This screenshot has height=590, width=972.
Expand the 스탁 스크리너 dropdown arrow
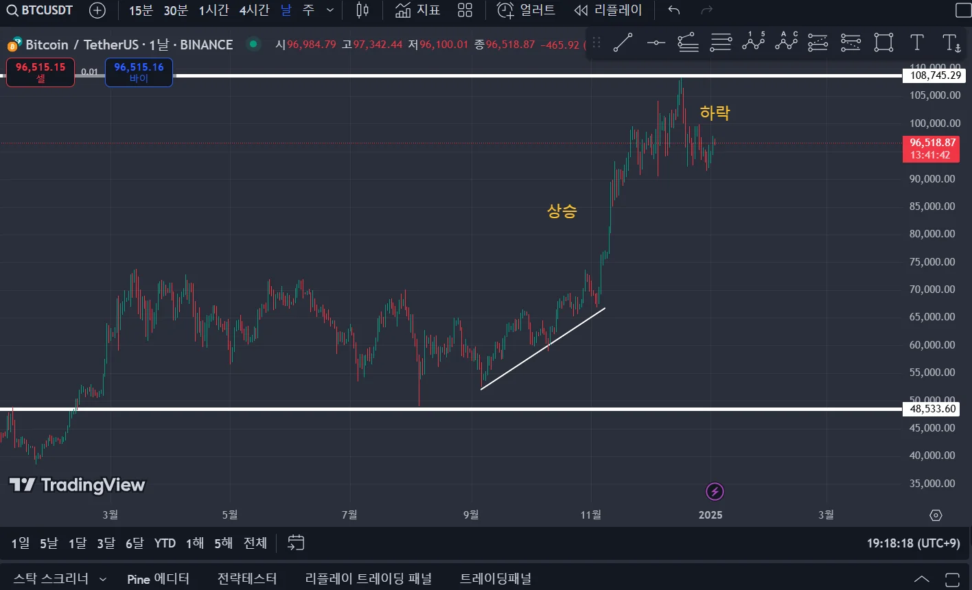click(x=103, y=579)
